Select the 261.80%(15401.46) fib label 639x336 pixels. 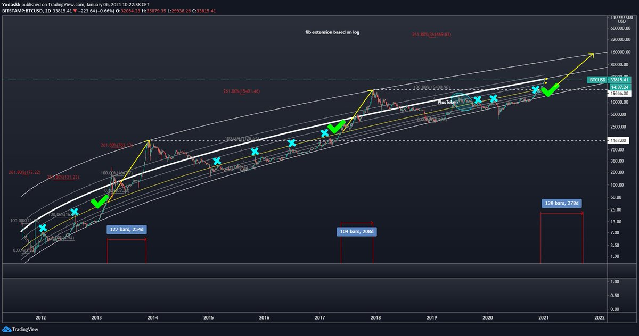(x=241, y=91)
